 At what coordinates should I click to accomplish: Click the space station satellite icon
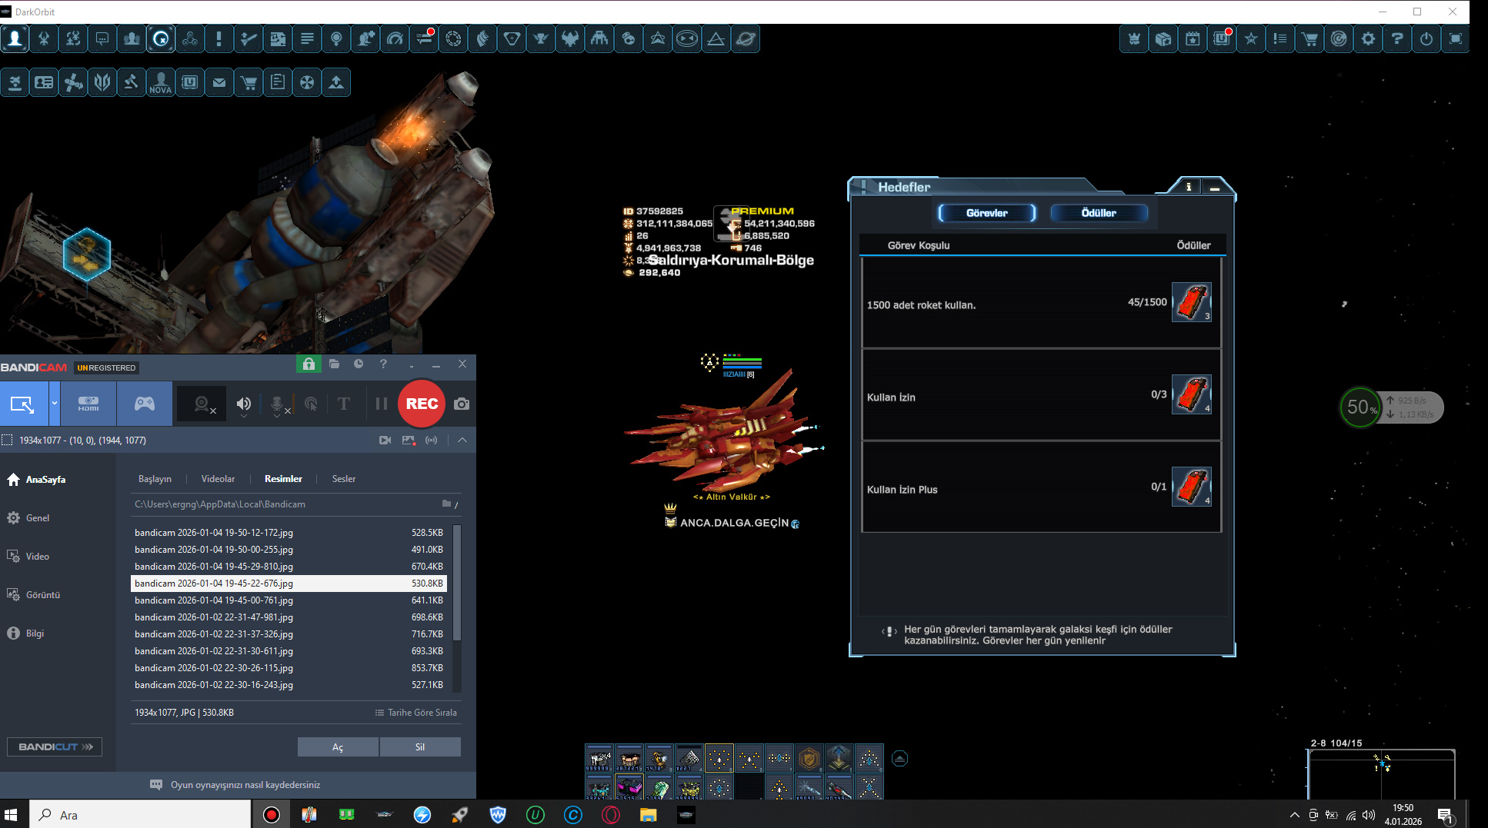[x=73, y=82]
